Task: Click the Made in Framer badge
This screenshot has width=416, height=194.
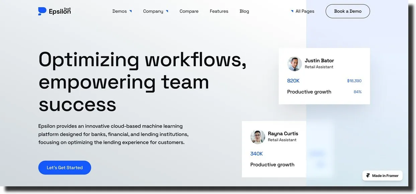Action: pos(382,176)
